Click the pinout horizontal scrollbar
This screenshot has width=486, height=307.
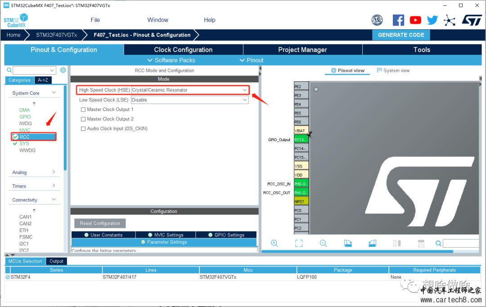point(357,252)
